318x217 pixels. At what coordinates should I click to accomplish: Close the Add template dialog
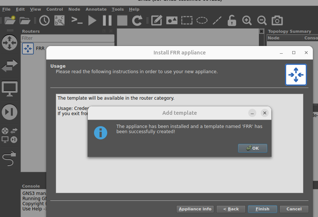[x=265, y=113]
